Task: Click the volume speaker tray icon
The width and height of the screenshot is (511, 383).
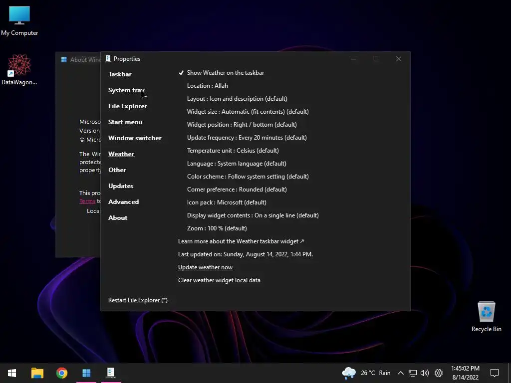Action: [425, 373]
